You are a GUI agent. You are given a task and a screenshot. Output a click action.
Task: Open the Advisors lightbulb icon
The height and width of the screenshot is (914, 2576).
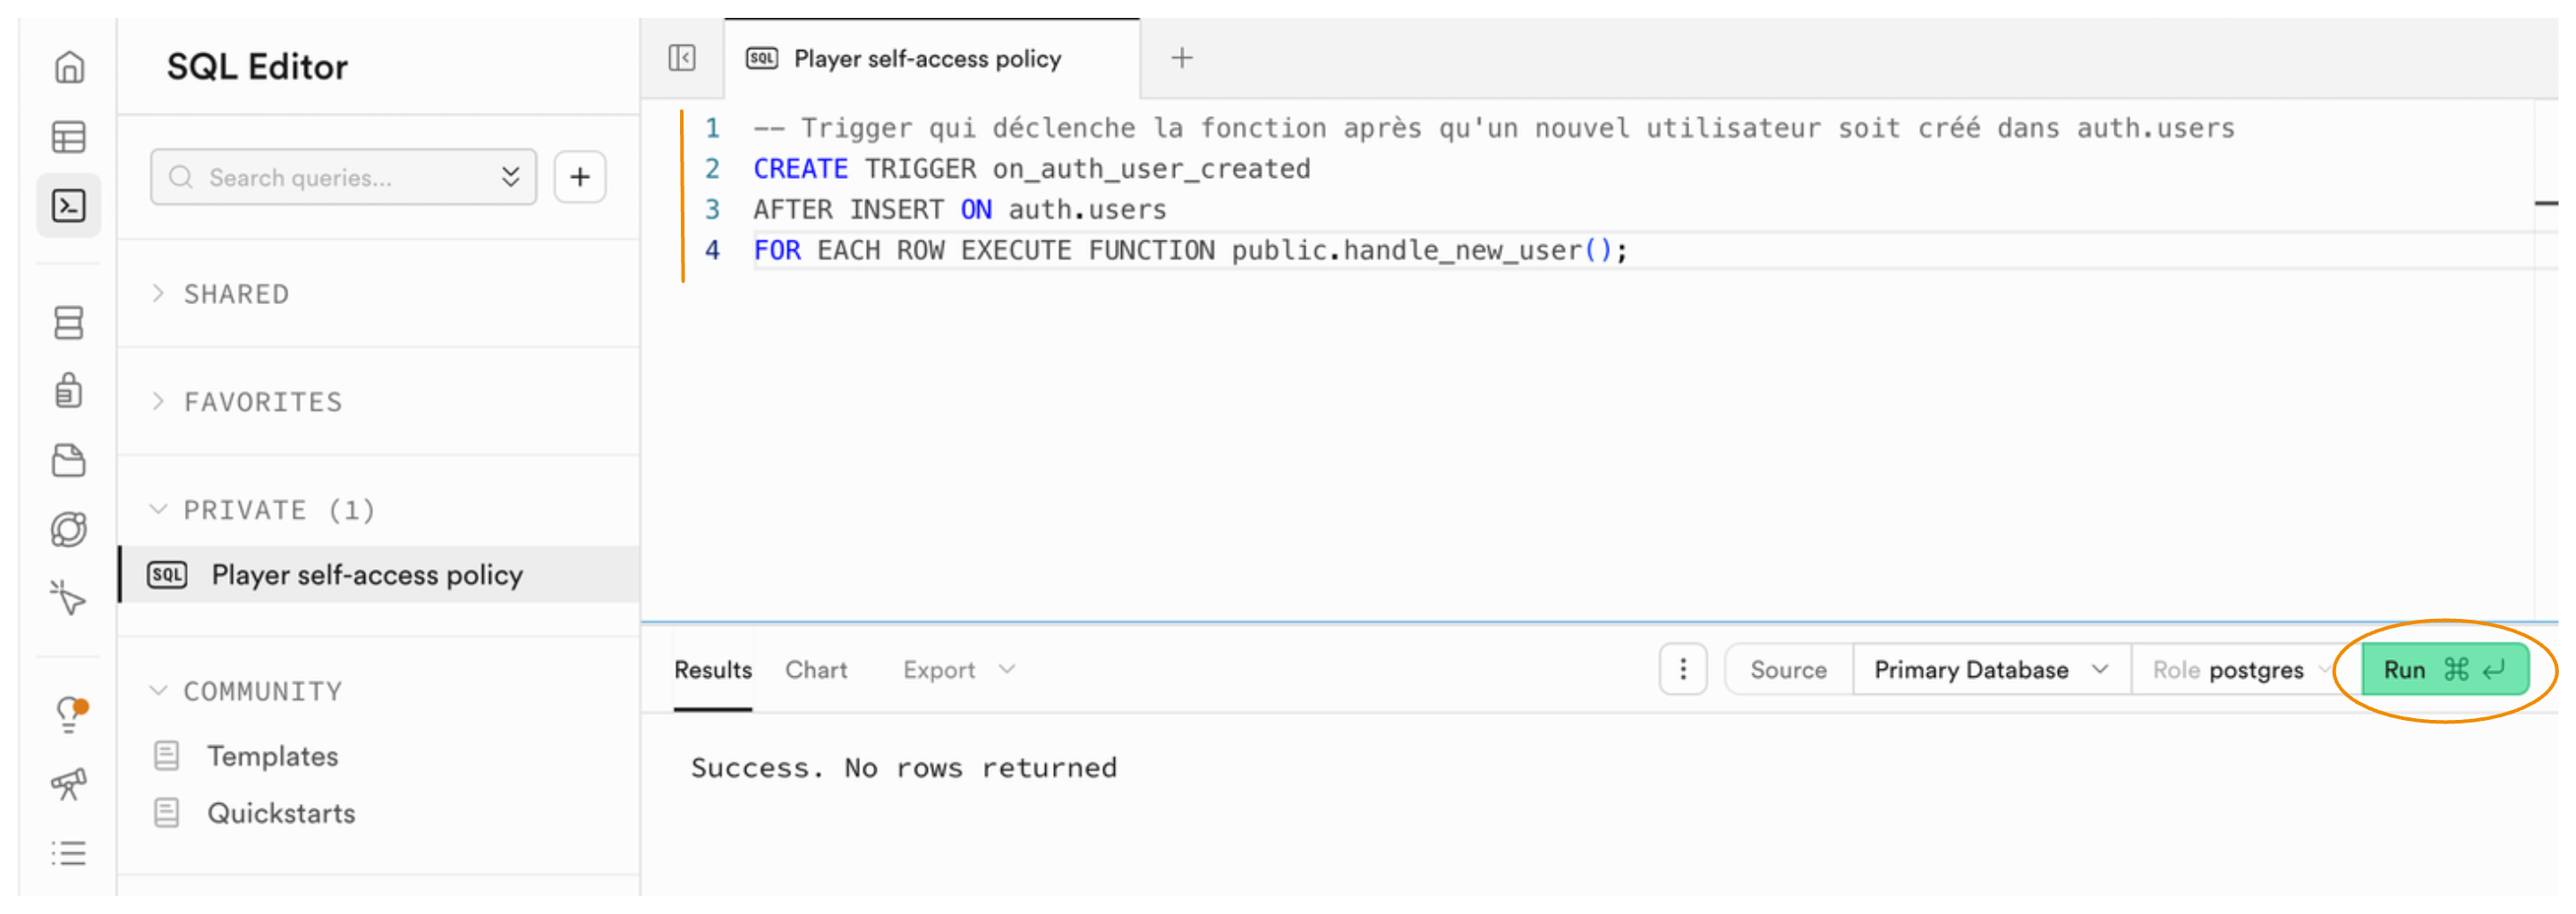tap(69, 714)
